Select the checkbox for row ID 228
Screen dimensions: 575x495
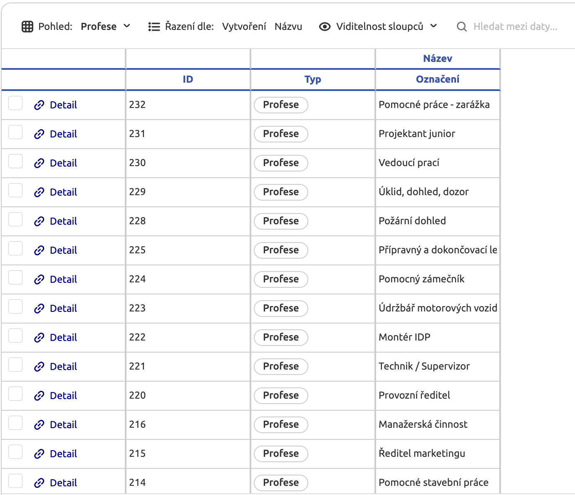coord(15,220)
